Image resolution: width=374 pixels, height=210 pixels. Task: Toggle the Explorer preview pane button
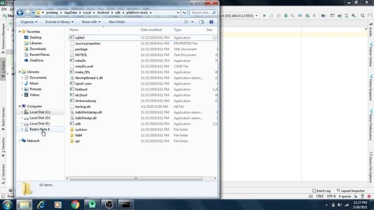pyautogui.click(x=202, y=22)
